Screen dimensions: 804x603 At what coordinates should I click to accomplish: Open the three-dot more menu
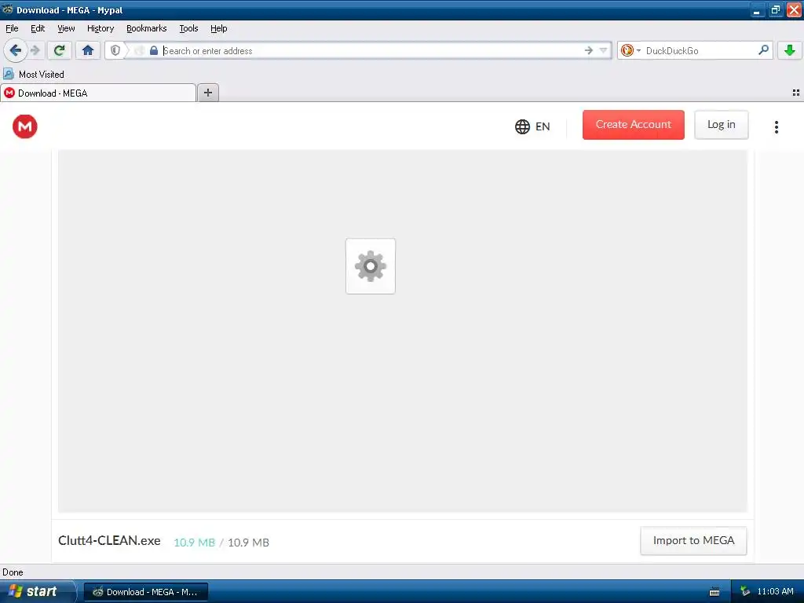(777, 126)
